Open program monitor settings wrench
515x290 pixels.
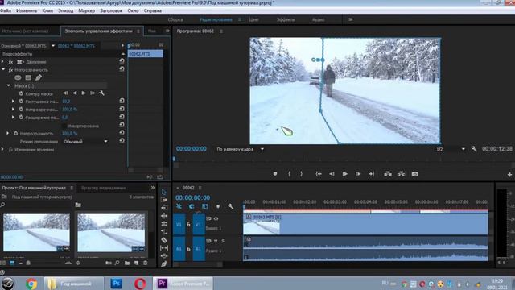pos(474,149)
